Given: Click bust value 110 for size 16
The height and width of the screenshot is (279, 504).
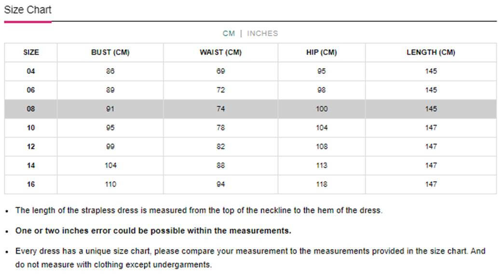Looking at the screenshot, I should (110, 184).
